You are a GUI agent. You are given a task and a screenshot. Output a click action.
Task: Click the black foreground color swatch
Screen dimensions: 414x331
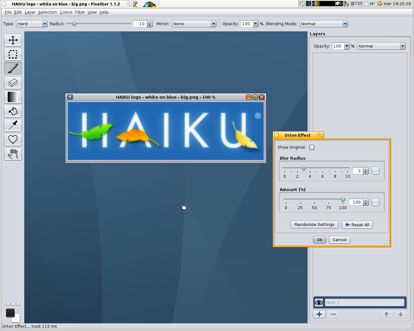(x=10, y=313)
